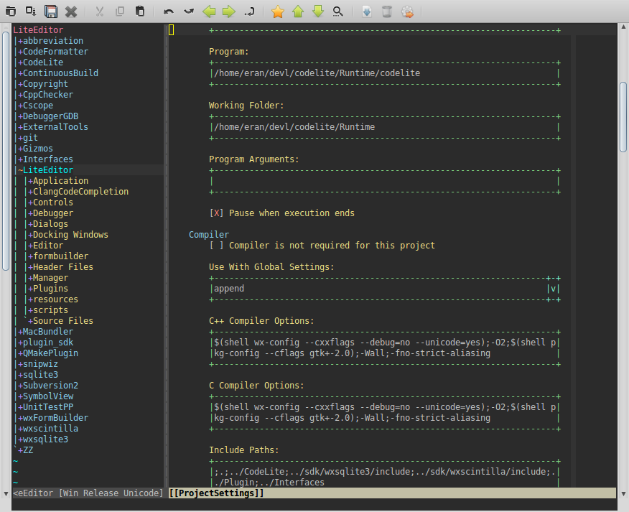
Task: Expand the abbreviation project node
Action: 20,41
